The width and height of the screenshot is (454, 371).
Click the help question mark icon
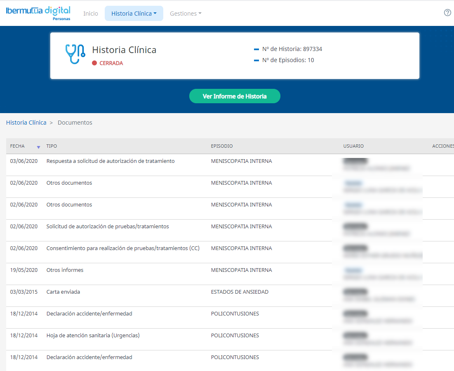[447, 13]
